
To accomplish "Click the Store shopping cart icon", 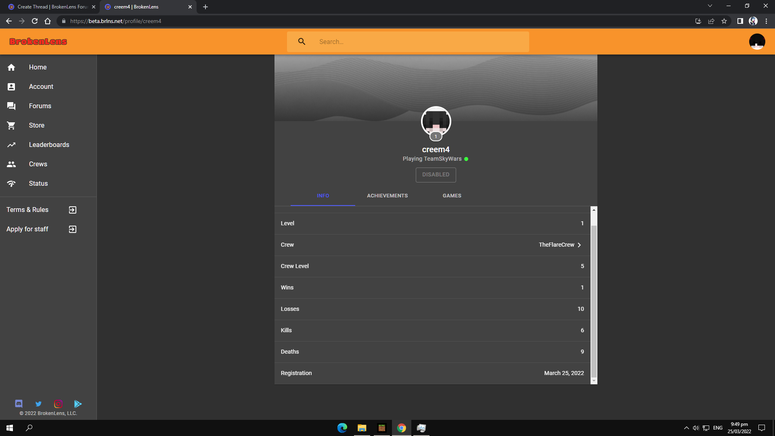I will (x=11, y=126).
